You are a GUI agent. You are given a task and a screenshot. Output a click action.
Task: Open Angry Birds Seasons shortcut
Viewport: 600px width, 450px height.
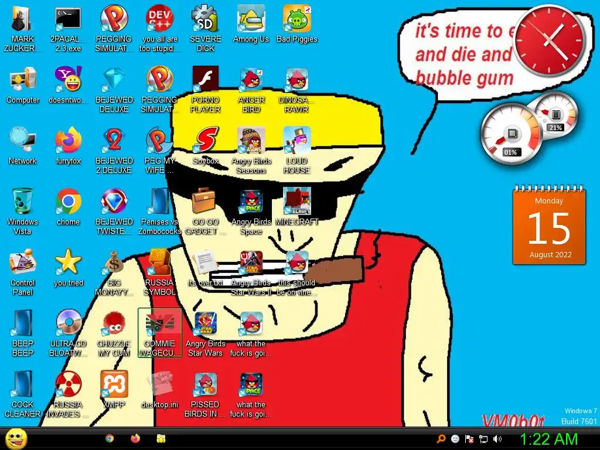(251, 151)
